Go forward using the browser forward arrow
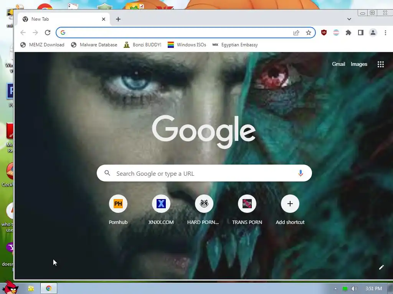Screen dimensions: 393x294 pyautogui.click(x=35, y=33)
